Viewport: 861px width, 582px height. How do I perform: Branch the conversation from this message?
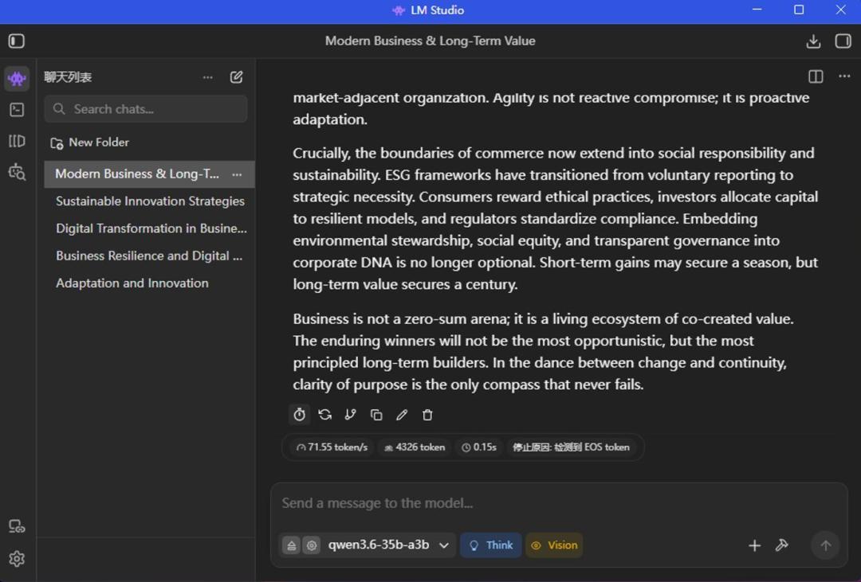(x=350, y=415)
